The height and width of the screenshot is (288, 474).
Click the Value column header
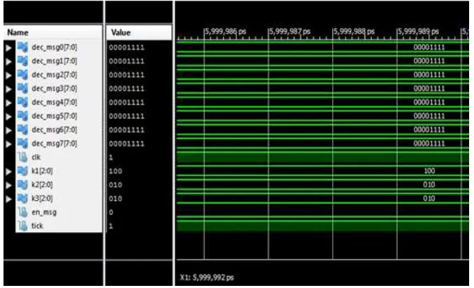point(139,32)
